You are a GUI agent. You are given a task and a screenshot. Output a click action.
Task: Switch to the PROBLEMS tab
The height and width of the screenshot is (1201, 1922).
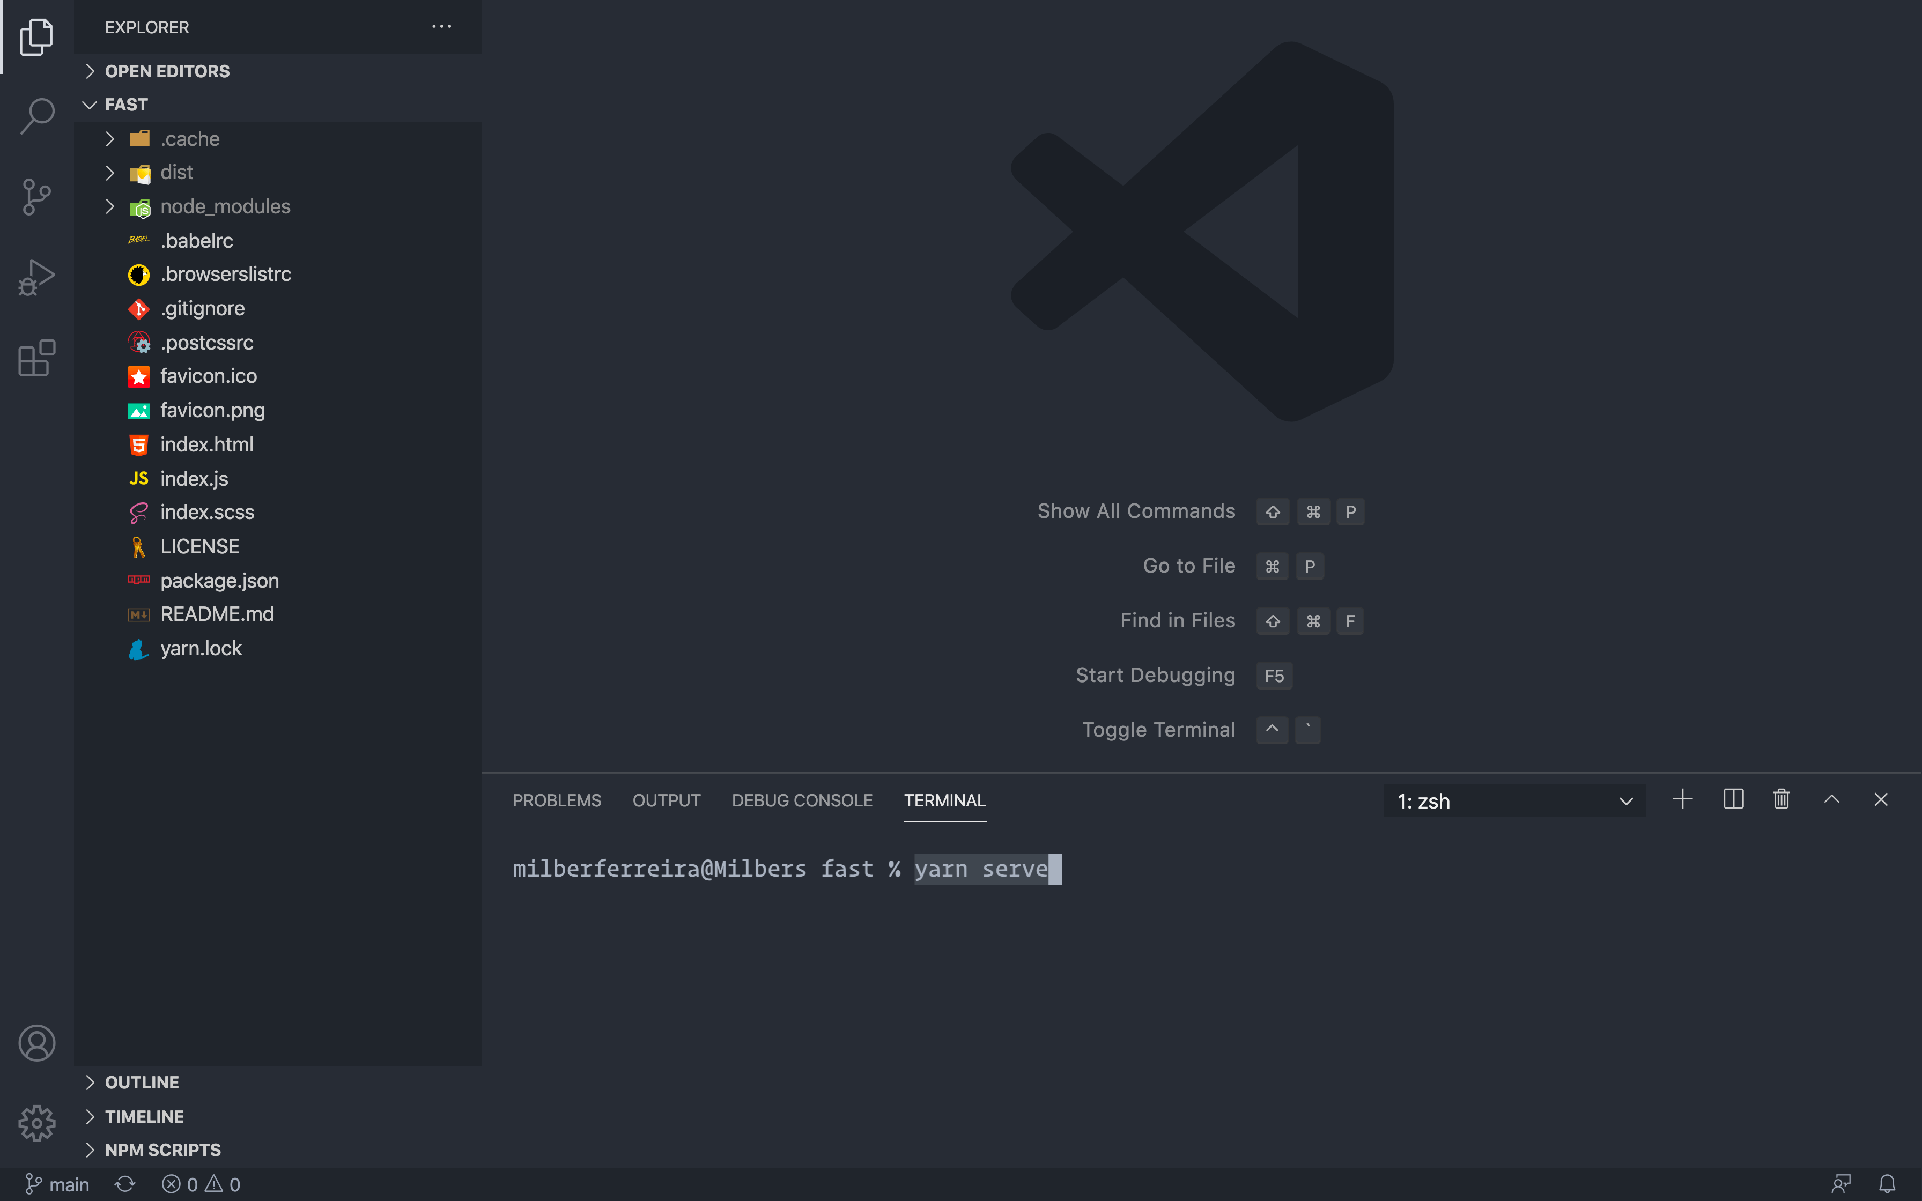556,800
